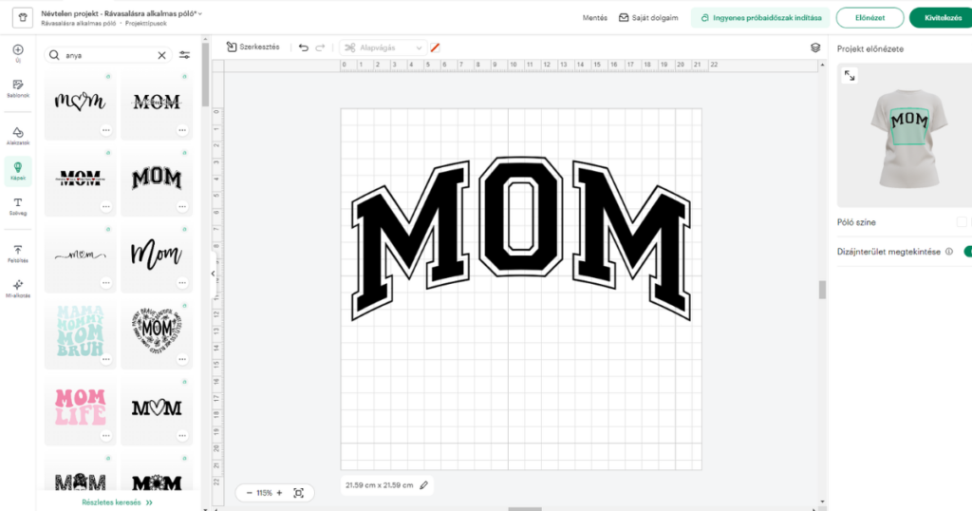The image size is (972, 511).
Task: Pick the white Póló színe swatch
Action: pos(962,222)
